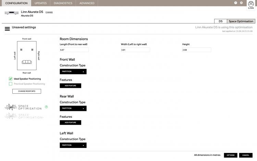The height and width of the screenshot is (161, 257).
Task: Uncheck Ideal Speaker Positioning
Action: coord(11,79)
